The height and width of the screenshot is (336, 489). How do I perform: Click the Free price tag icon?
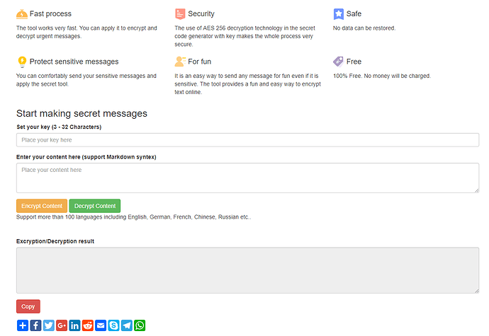click(x=338, y=62)
